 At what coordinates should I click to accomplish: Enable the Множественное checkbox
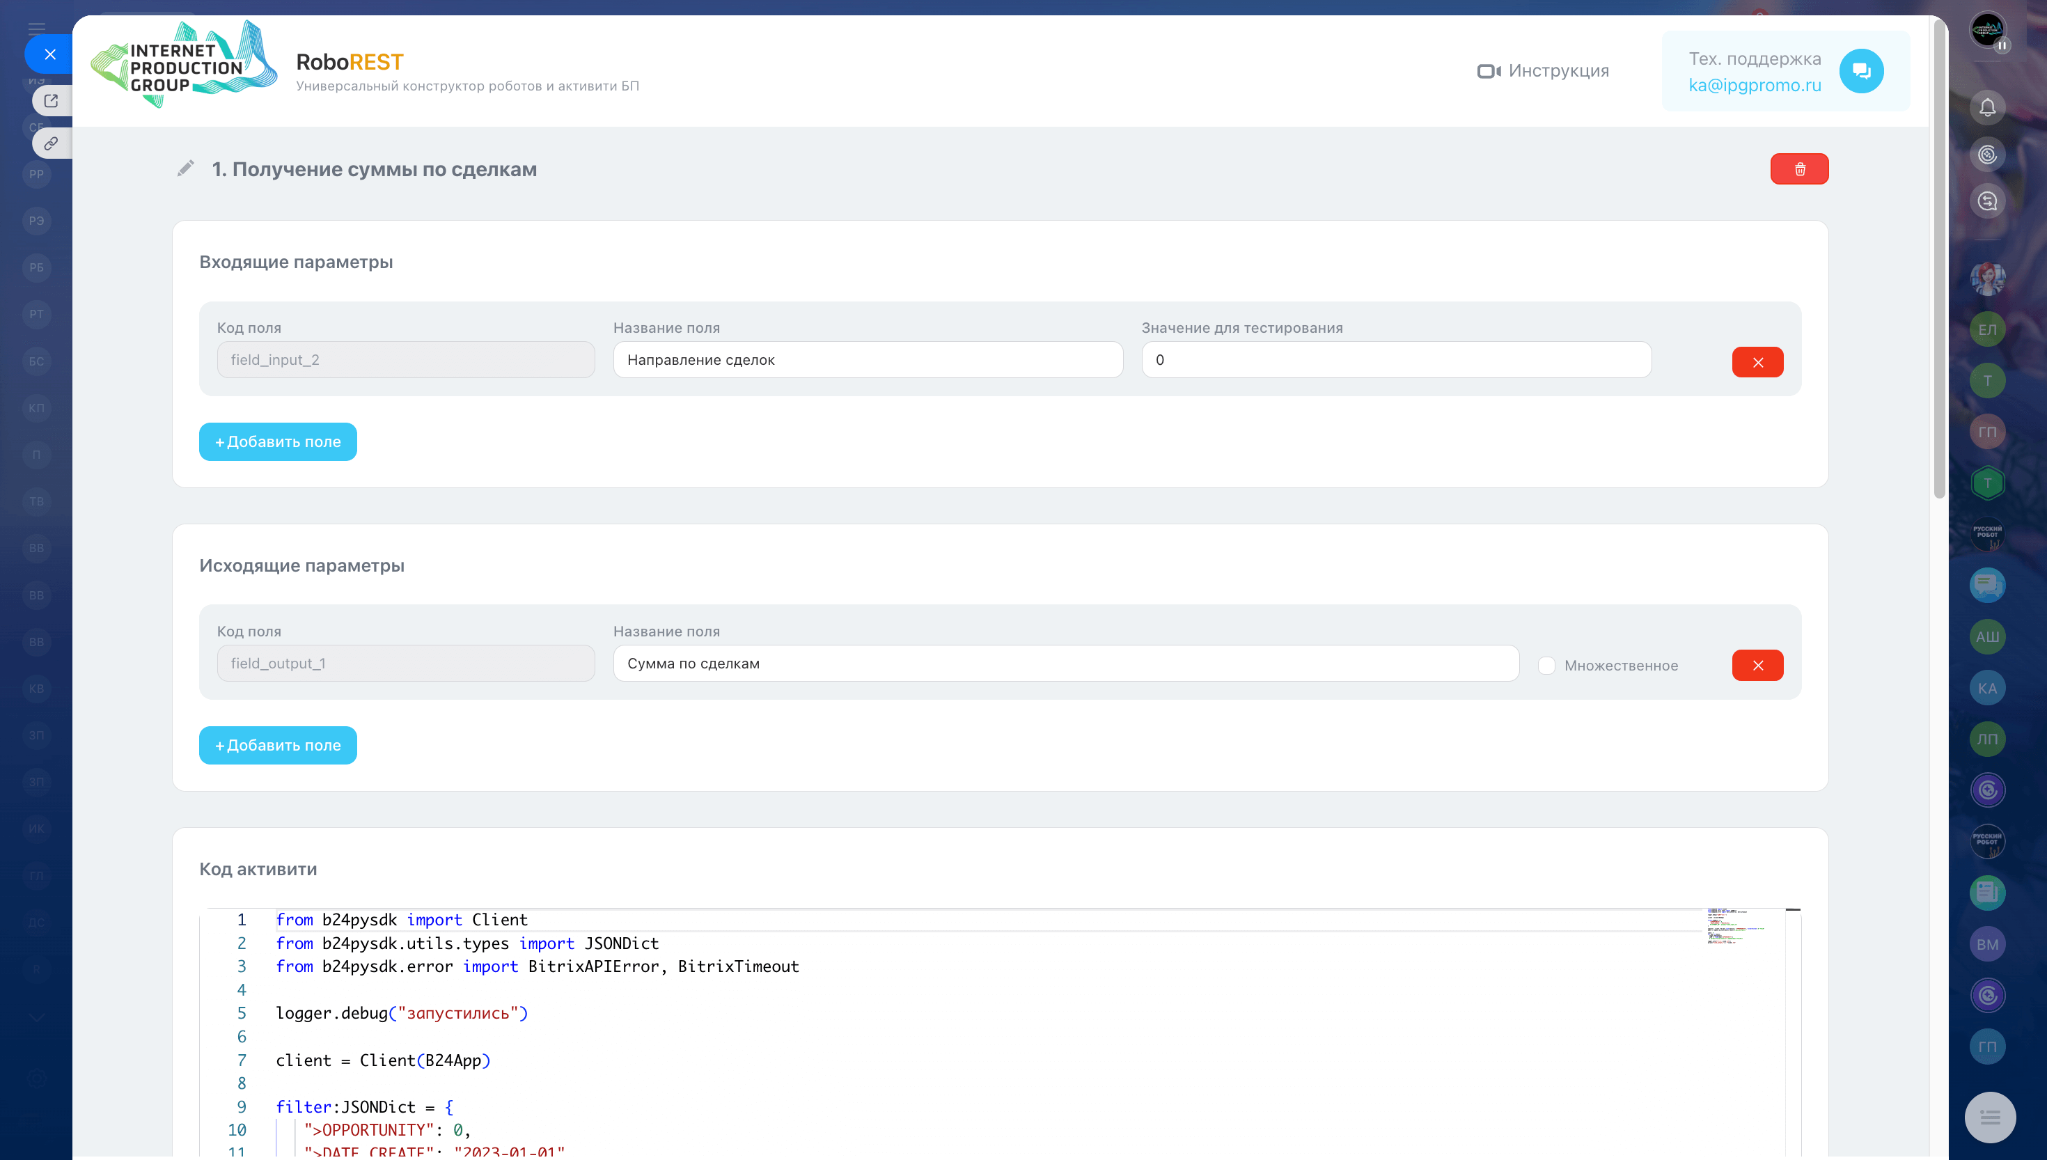pyautogui.click(x=1546, y=666)
